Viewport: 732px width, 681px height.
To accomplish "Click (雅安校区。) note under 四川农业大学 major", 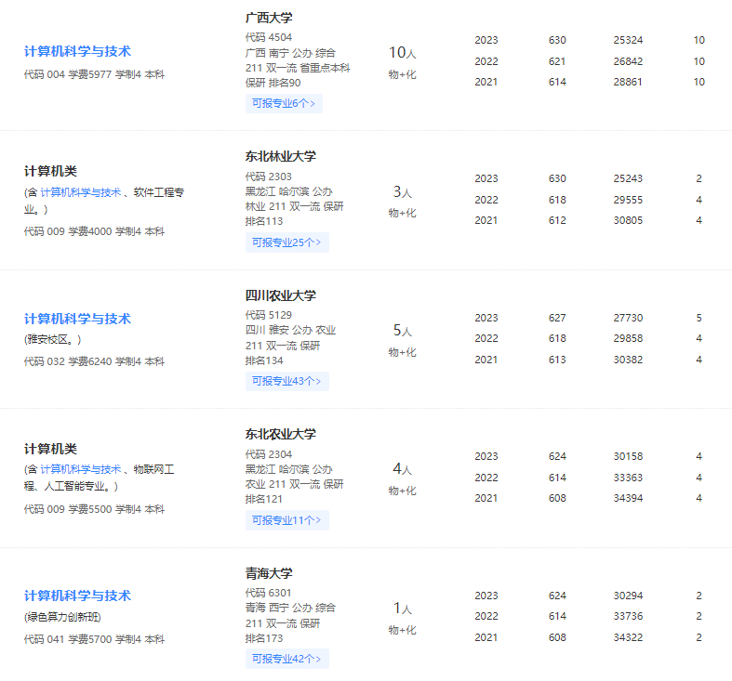I will coord(53,339).
